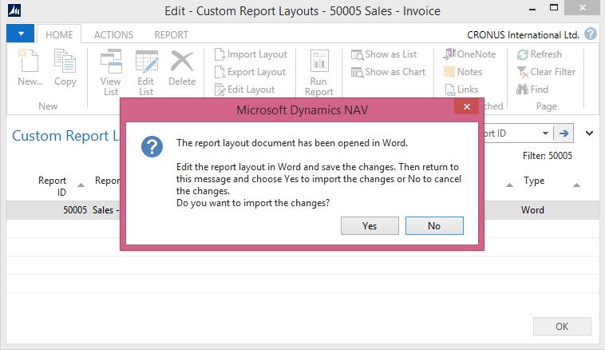Select Show as Chart
Viewport: 605px width, 350px height.
pyautogui.click(x=388, y=72)
